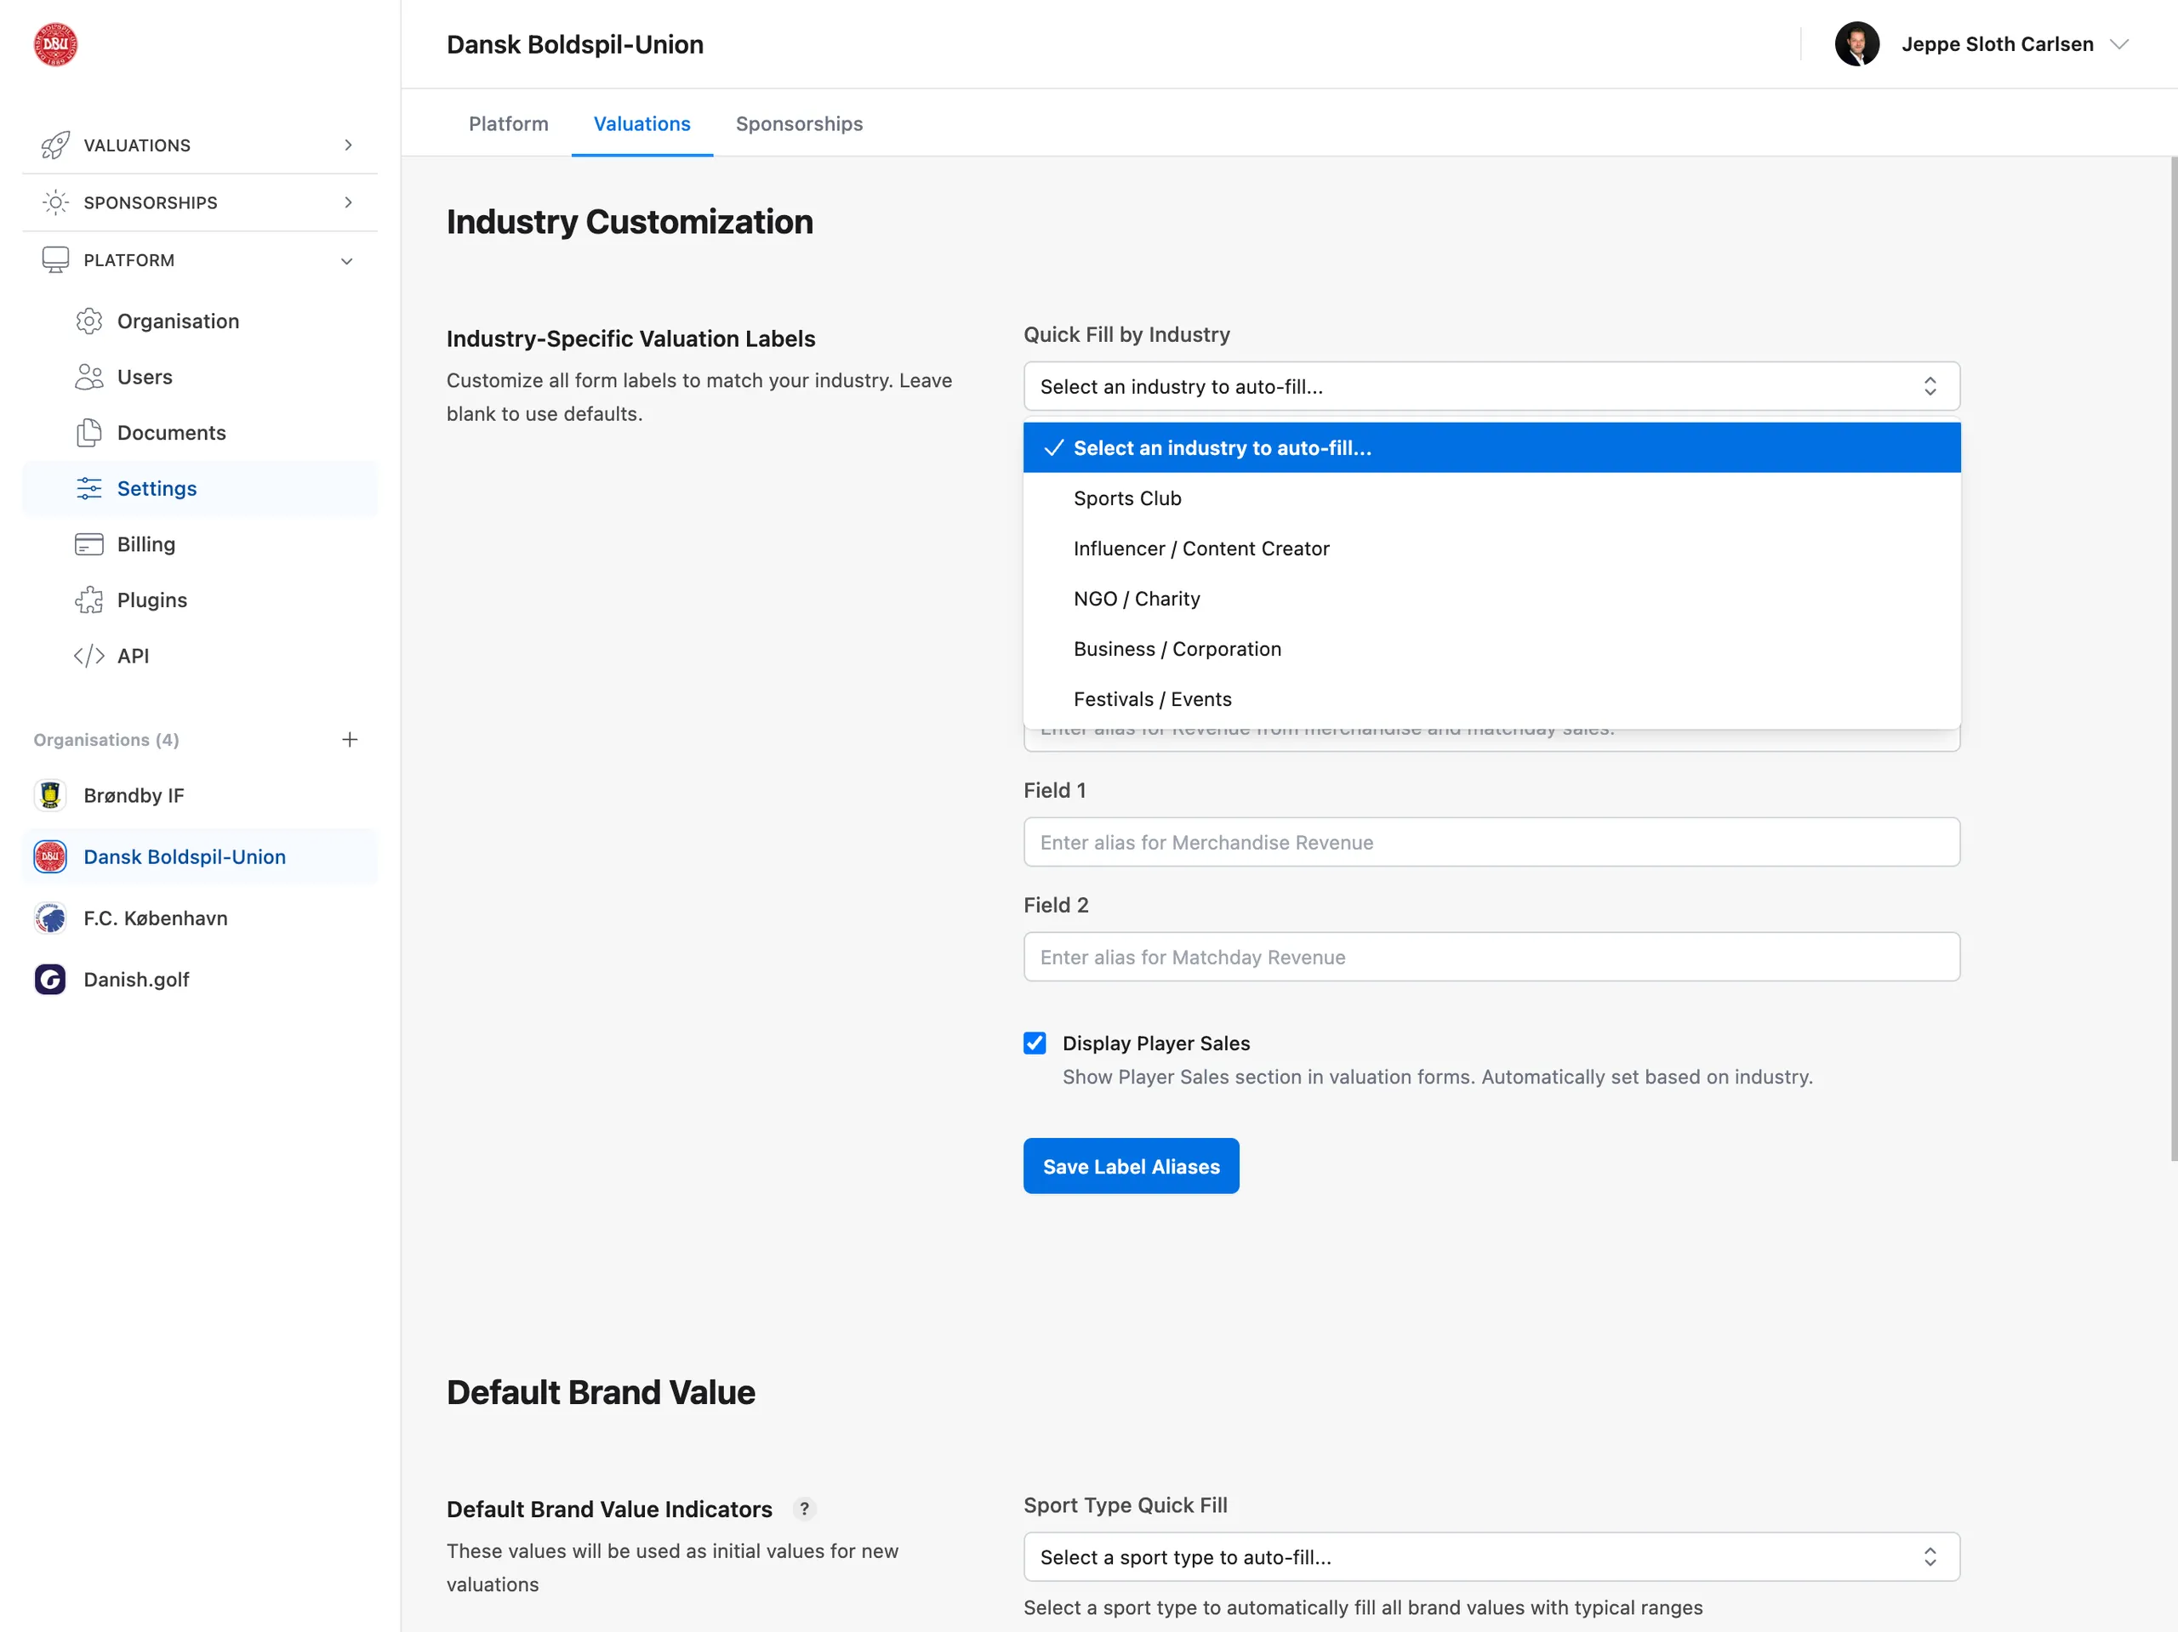Click Jeppe Sloth Carlsen's avatar photo
The height and width of the screenshot is (1632, 2178).
click(x=1857, y=44)
